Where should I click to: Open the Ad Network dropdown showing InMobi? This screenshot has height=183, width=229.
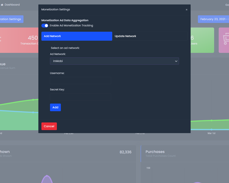tap(114, 61)
